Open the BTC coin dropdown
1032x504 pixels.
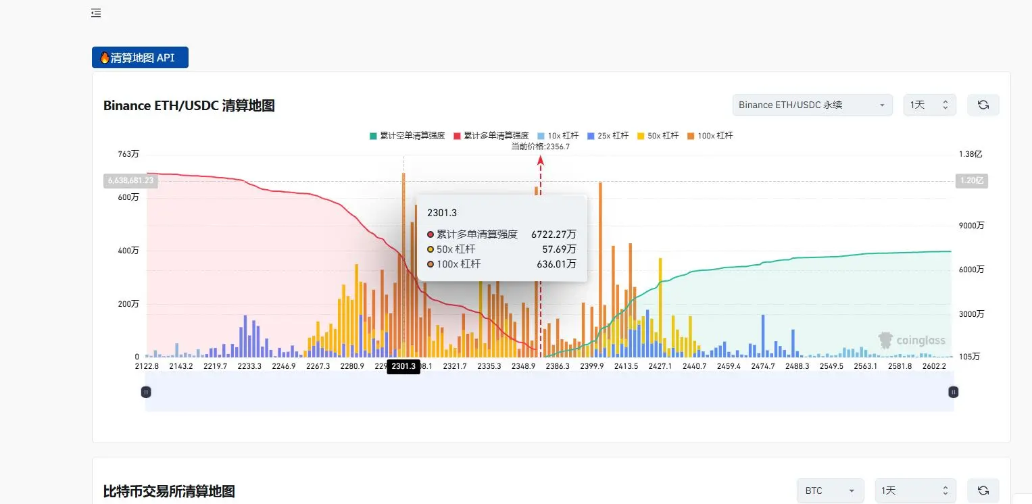pyautogui.click(x=831, y=490)
